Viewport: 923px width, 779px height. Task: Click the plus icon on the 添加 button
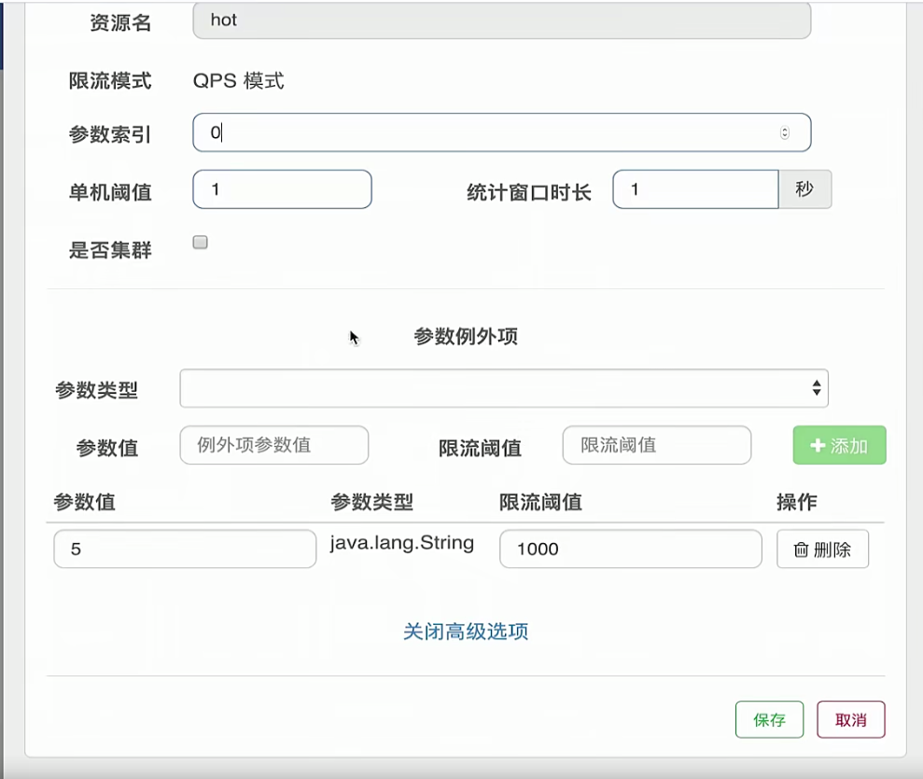pyautogui.click(x=818, y=446)
